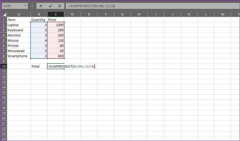
Task: Click the Quantity header cell
Action: [x=39, y=20]
